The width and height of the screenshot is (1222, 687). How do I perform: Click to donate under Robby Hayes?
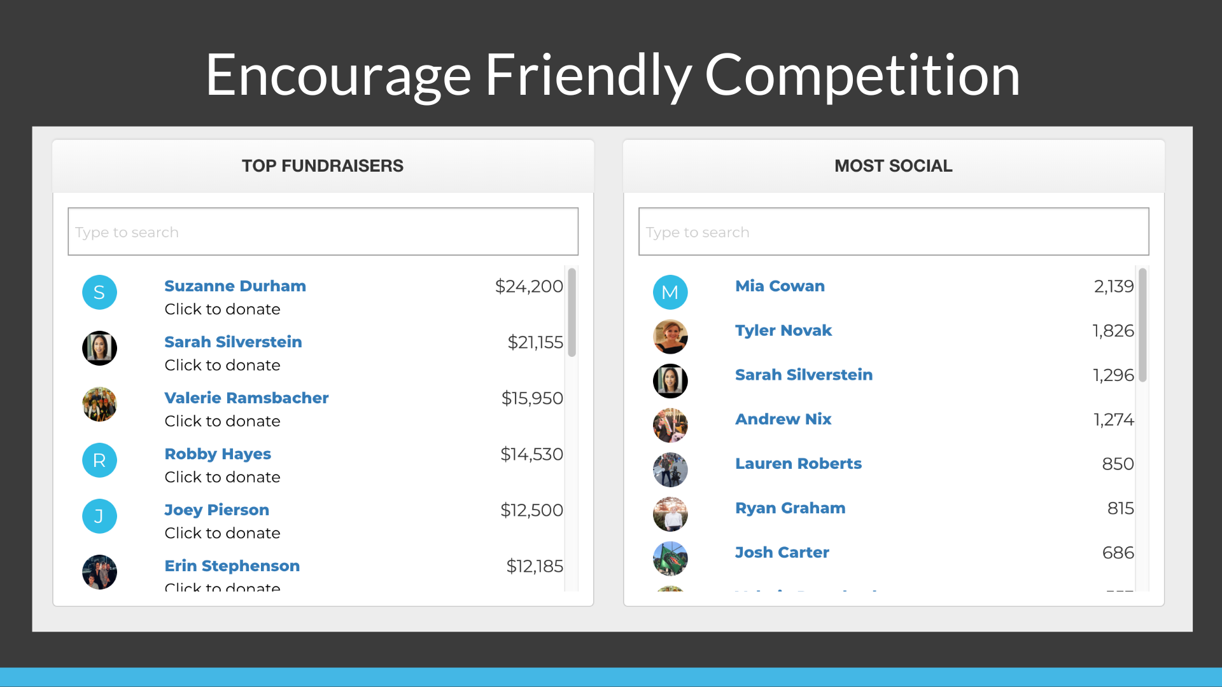(222, 477)
